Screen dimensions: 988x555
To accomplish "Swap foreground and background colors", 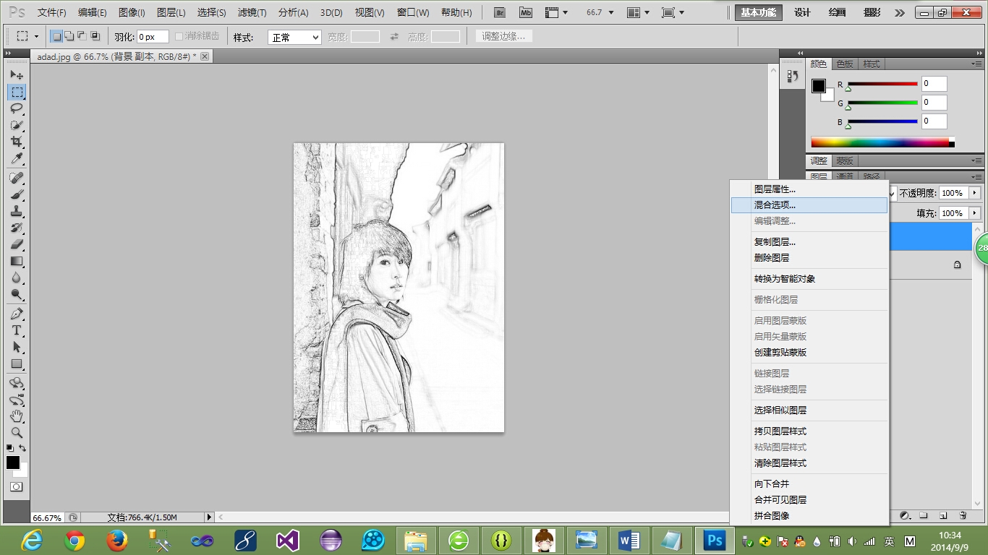I will click(22, 448).
